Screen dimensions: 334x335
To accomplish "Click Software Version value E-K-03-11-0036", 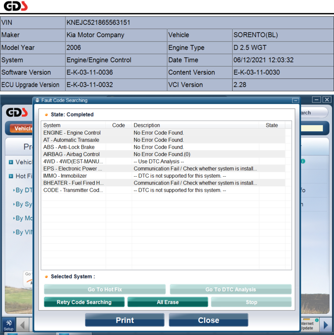I will pos(90,72).
